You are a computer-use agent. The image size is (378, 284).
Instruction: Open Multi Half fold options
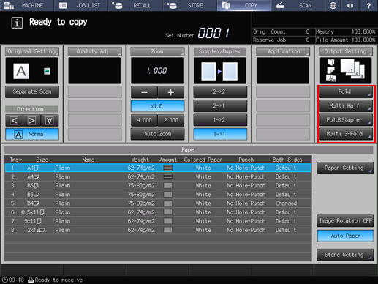tap(346, 106)
